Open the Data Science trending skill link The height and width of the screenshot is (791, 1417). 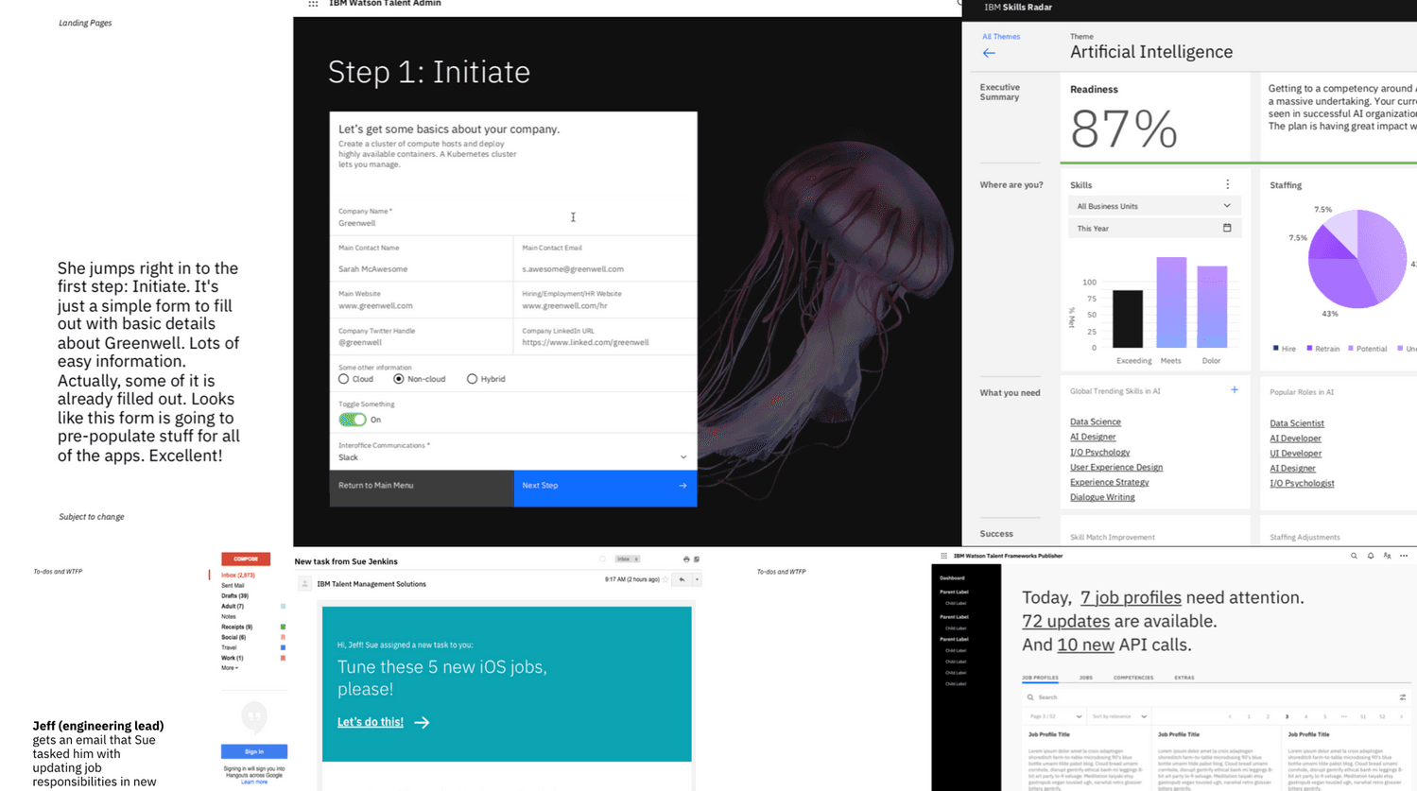click(1095, 421)
